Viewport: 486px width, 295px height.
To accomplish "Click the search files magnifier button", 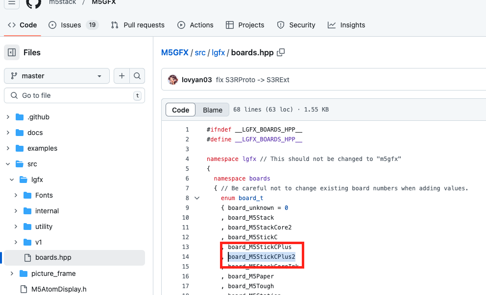I will [x=137, y=76].
